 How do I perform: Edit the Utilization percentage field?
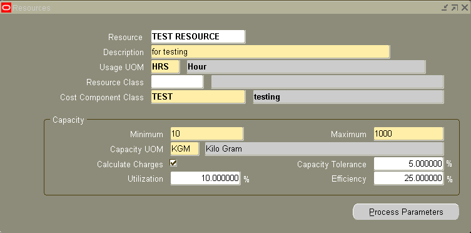(205, 179)
